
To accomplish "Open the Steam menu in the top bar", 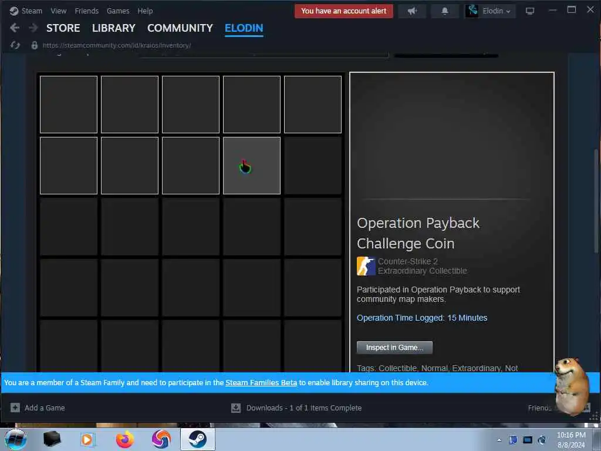I will click(32, 11).
